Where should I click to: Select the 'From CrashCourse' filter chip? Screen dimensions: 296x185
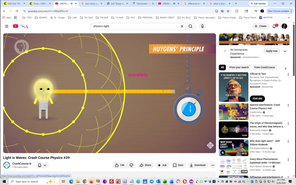tap(264, 67)
